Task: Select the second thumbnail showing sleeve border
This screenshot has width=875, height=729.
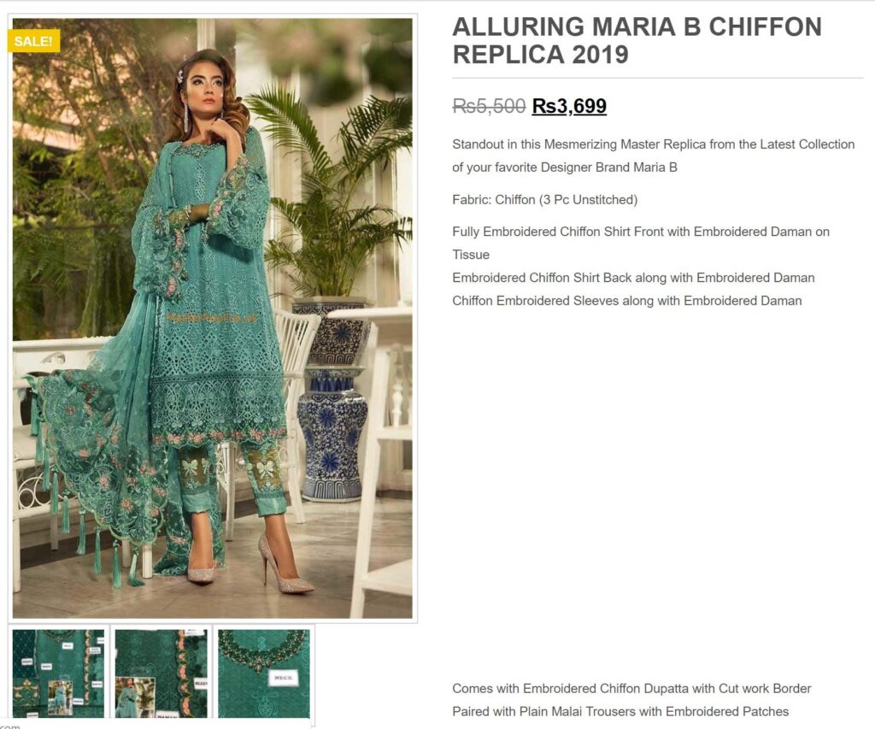Action: click(161, 673)
